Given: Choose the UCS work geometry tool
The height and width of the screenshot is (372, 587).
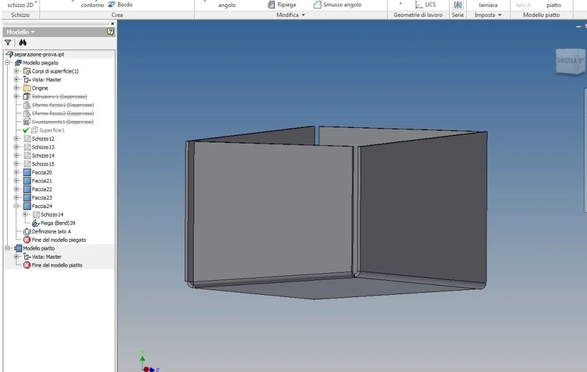Looking at the screenshot, I should (x=425, y=5).
